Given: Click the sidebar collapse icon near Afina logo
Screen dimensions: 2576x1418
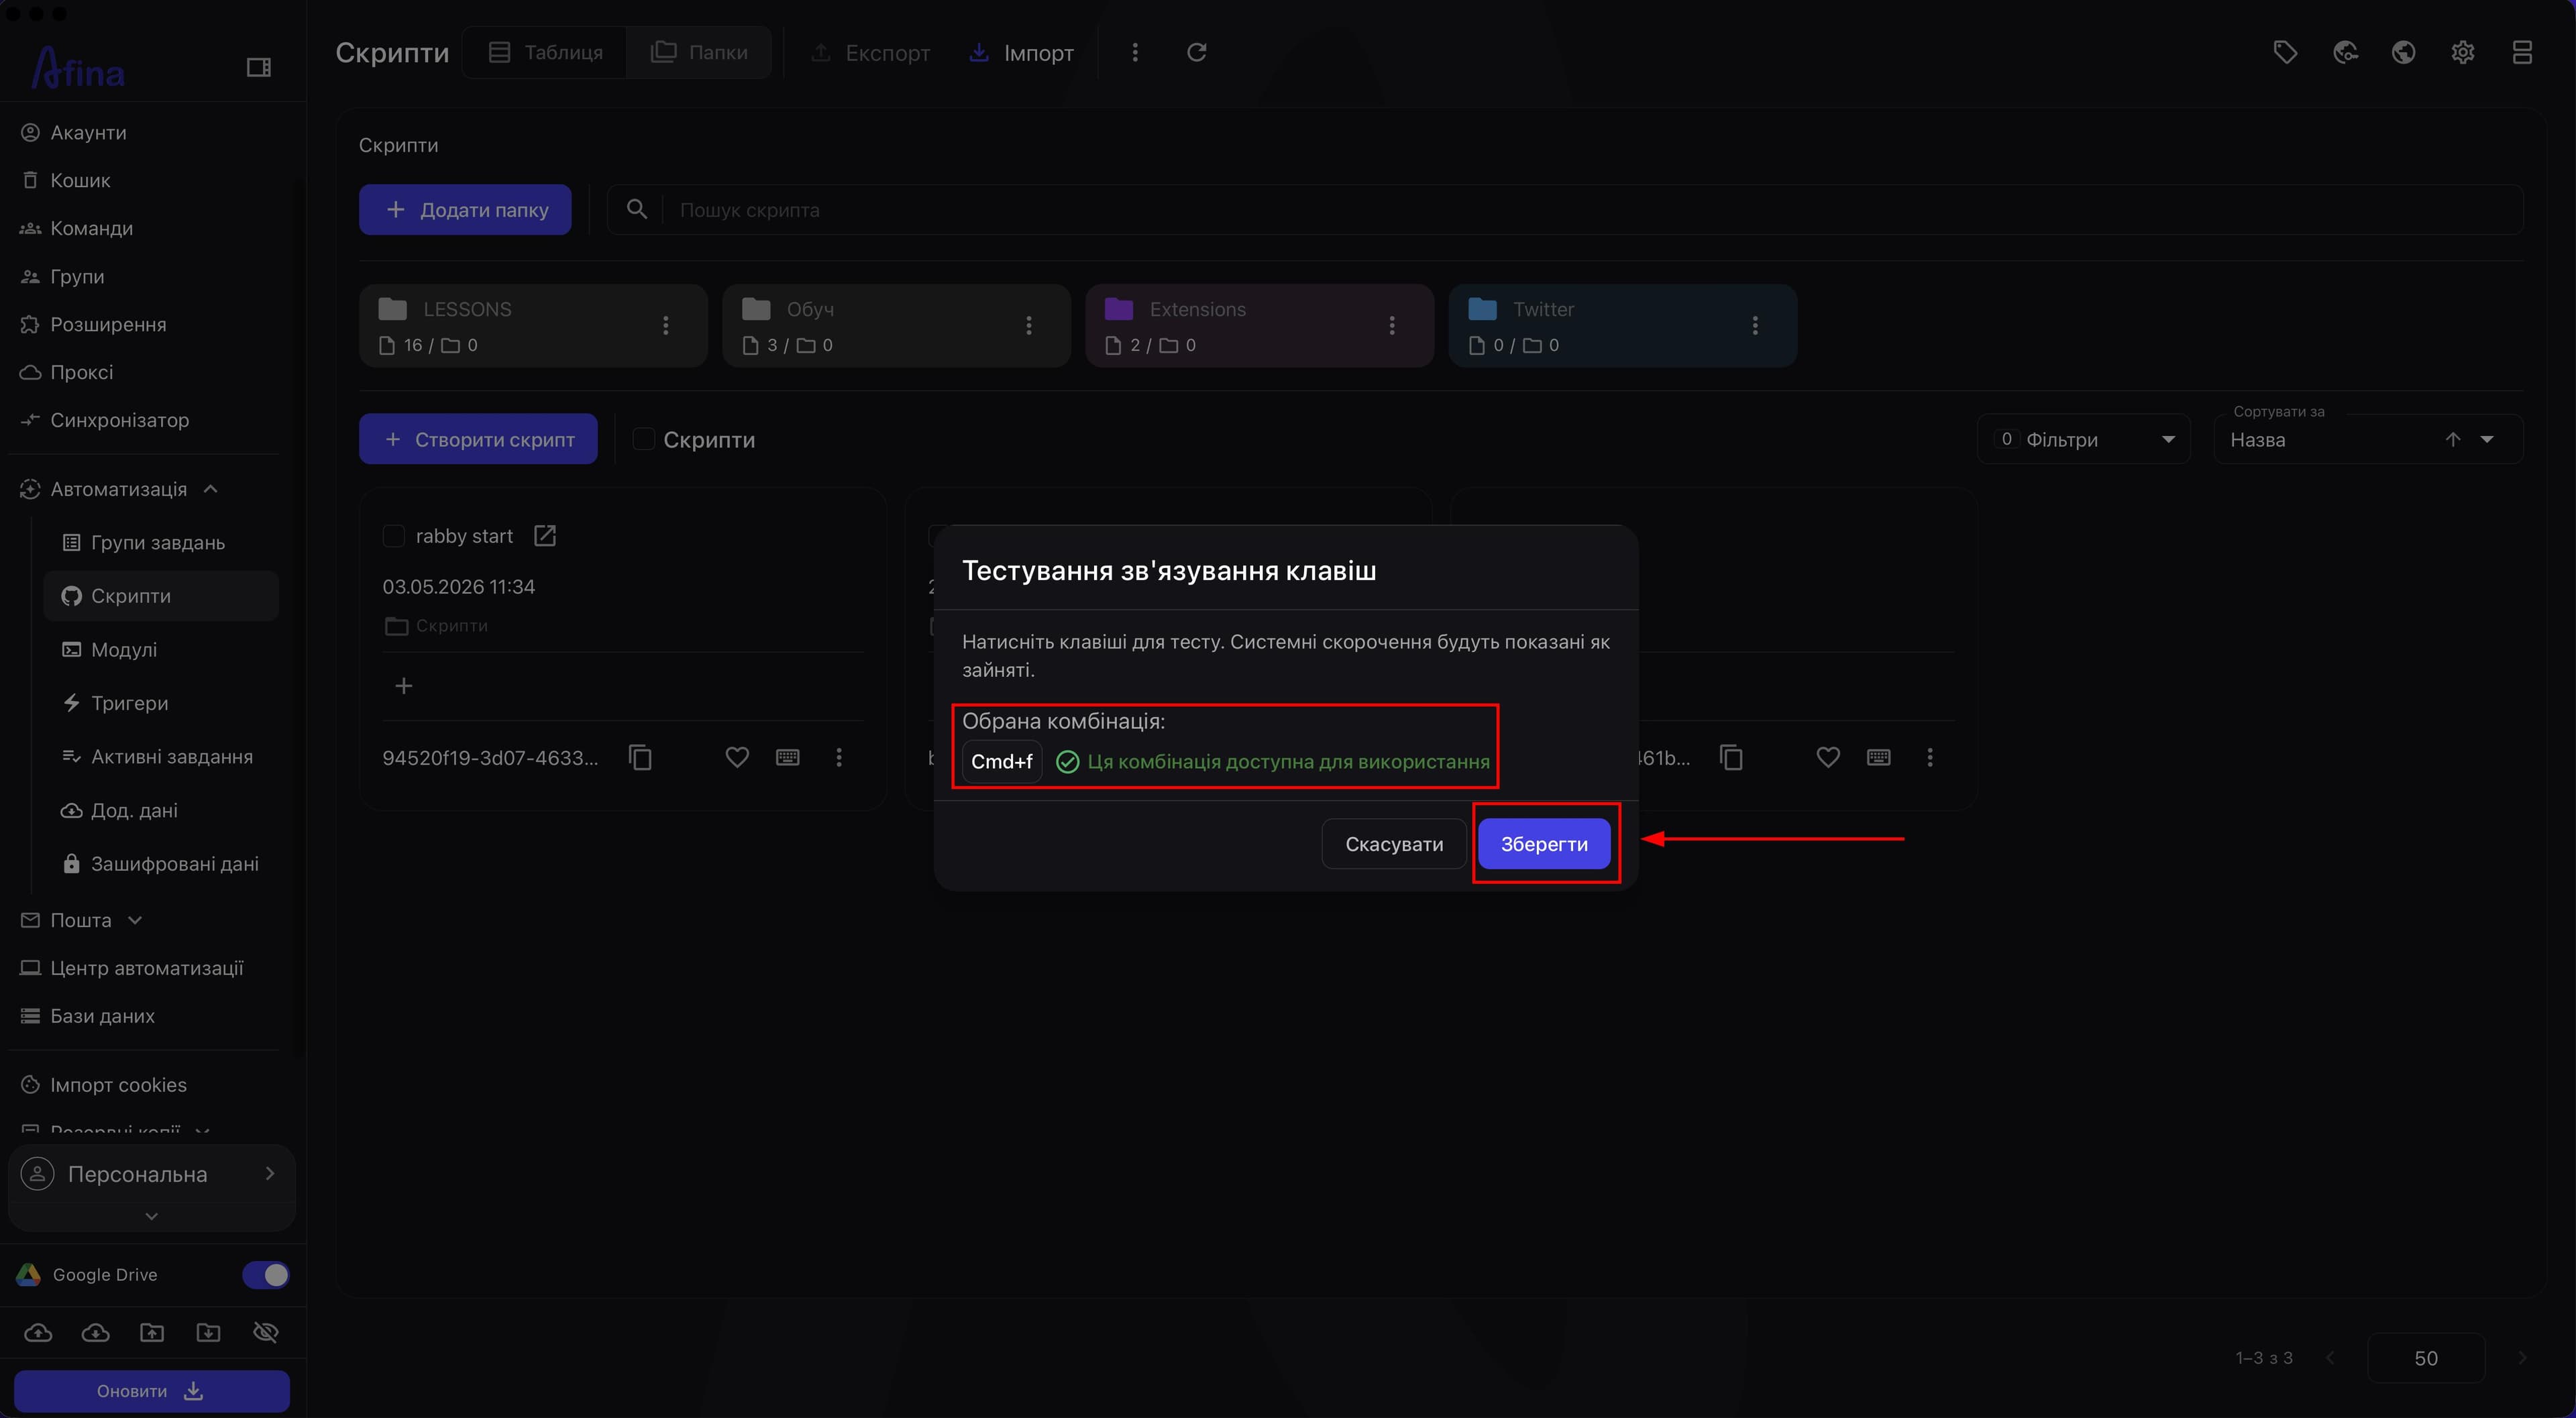Looking at the screenshot, I should tap(258, 67).
